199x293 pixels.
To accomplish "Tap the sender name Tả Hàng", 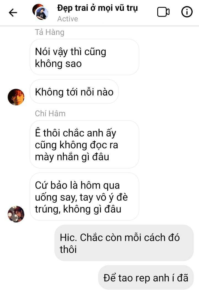I will 50,32.
